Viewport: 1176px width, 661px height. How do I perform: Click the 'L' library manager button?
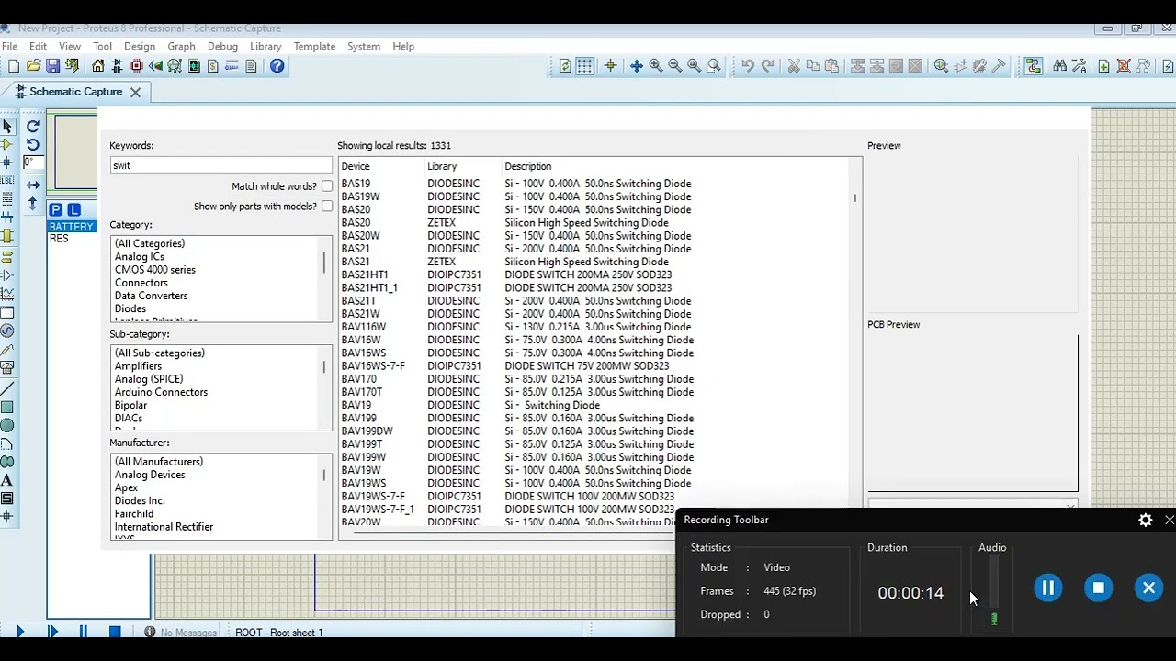73,209
